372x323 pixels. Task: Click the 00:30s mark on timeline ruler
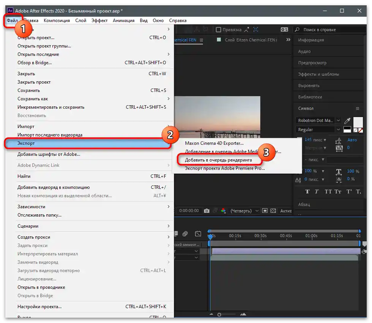point(261,236)
